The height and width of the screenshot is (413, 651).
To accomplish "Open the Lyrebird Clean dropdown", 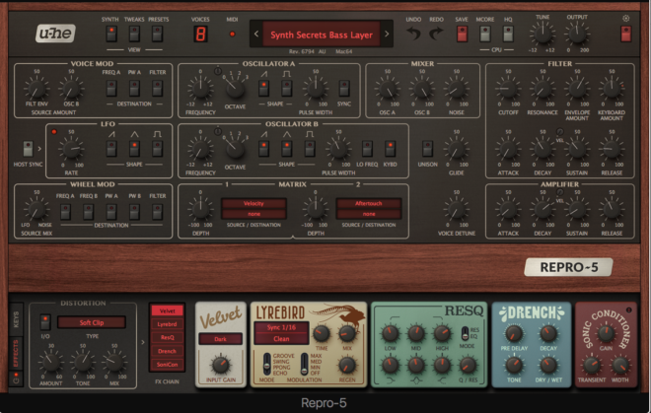I will click(281, 339).
